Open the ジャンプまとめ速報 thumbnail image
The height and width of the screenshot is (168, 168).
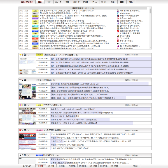27,141
